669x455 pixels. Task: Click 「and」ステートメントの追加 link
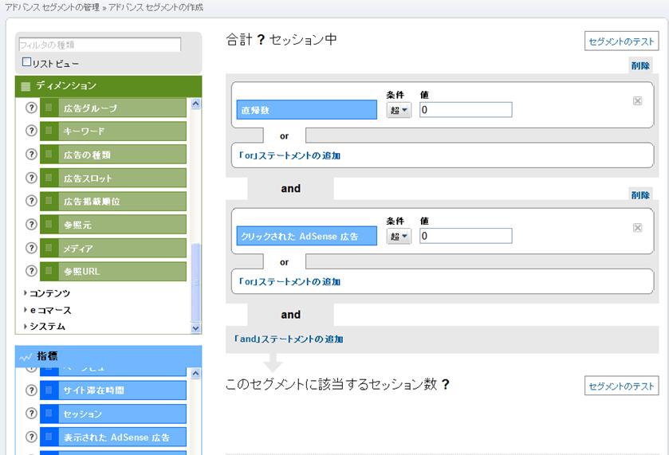[x=288, y=339]
